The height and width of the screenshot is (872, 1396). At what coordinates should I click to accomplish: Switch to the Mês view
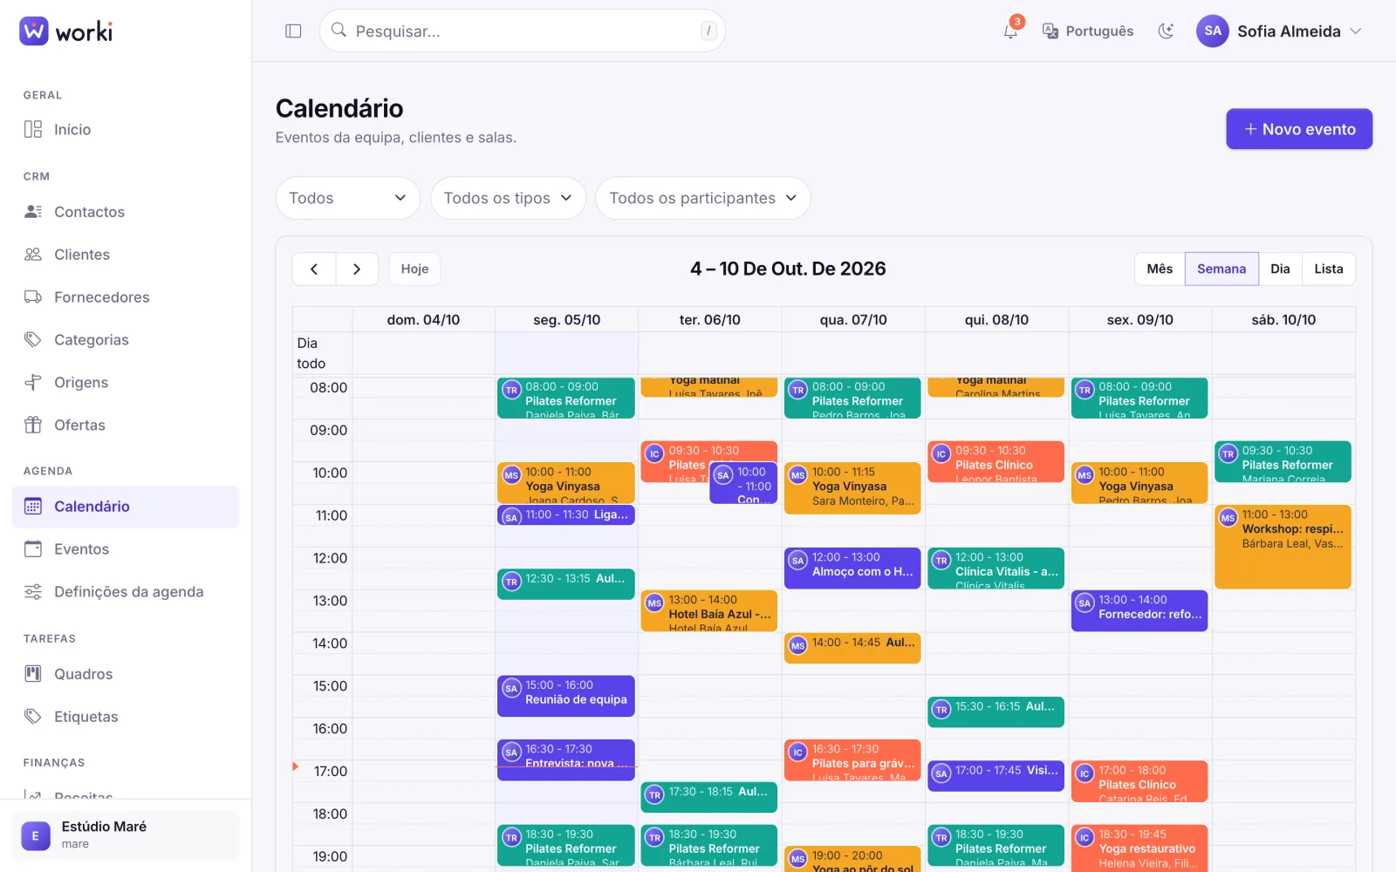pos(1160,269)
